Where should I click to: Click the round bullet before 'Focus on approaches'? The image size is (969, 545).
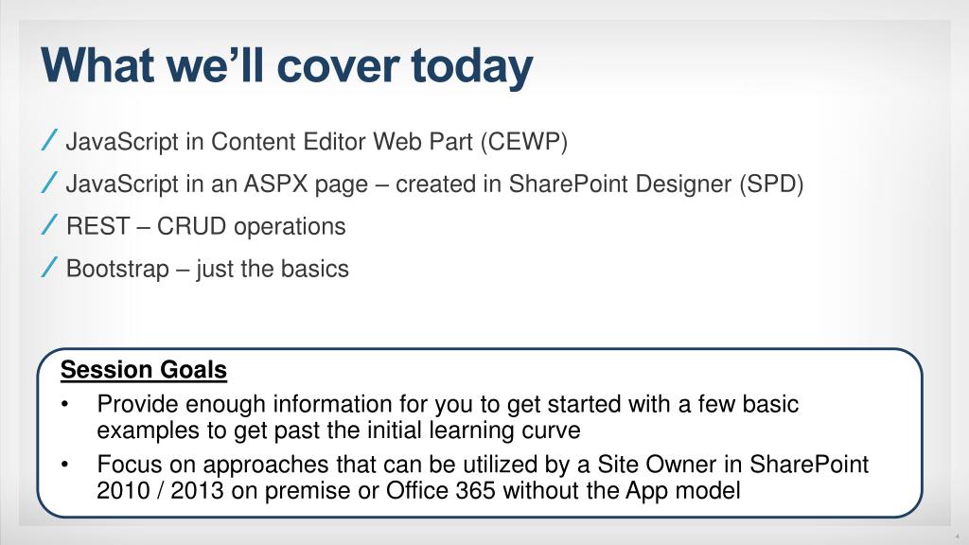(x=64, y=464)
